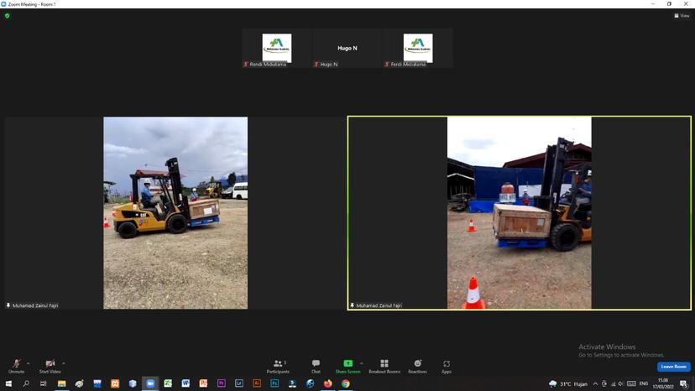Open Windows taskbar search
The width and height of the screenshot is (695, 391).
[26, 383]
